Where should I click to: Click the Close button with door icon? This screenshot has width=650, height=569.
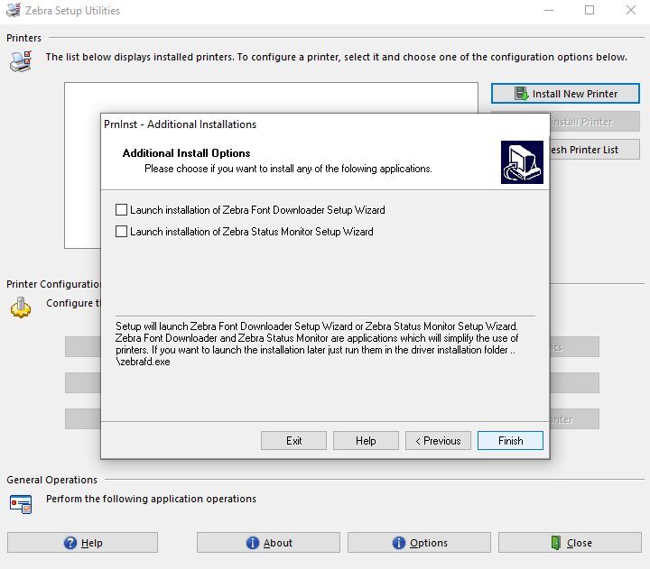[570, 543]
